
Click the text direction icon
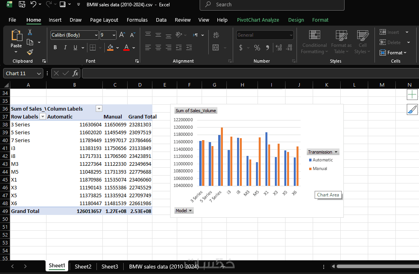196,35
